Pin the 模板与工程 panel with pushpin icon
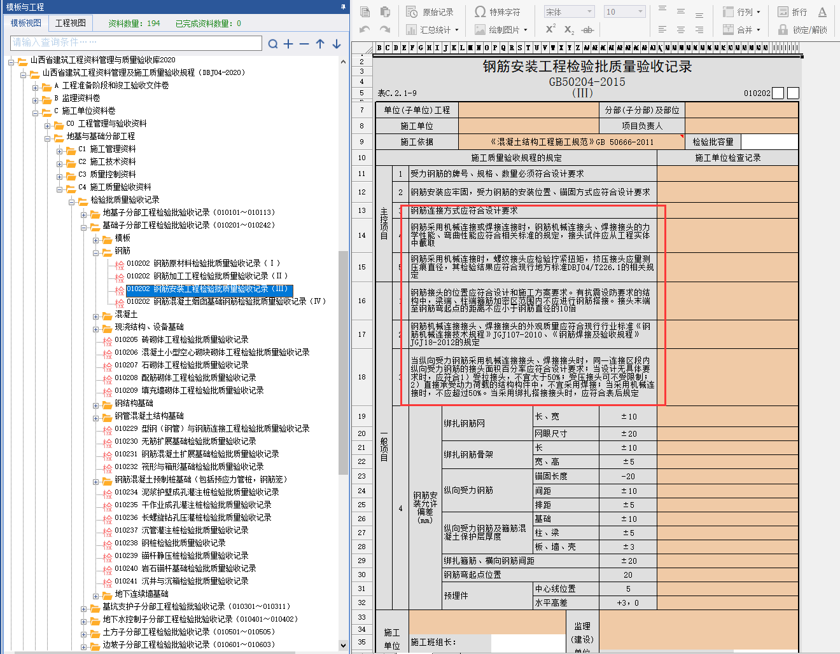The image size is (840, 654). point(343,7)
